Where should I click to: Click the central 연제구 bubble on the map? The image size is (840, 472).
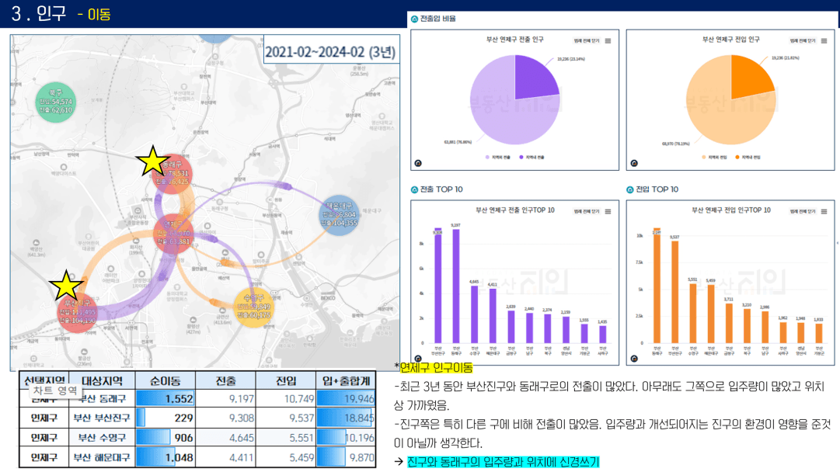coord(173,234)
